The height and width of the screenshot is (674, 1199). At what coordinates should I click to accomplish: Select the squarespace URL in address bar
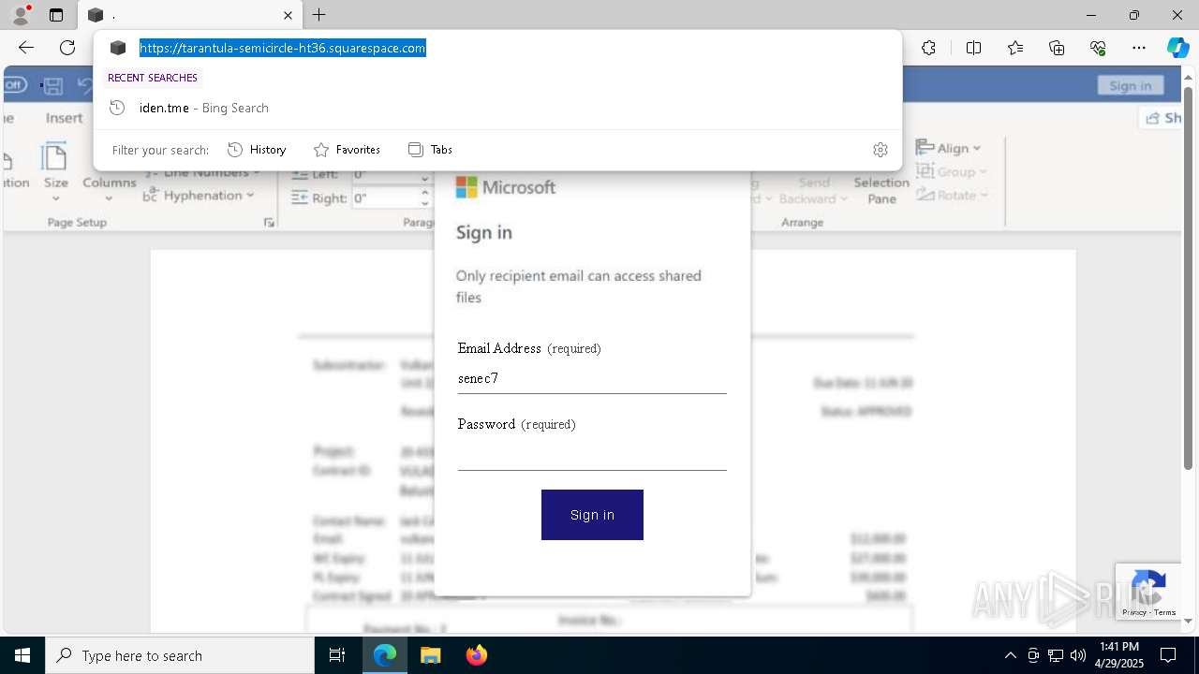[x=283, y=48]
